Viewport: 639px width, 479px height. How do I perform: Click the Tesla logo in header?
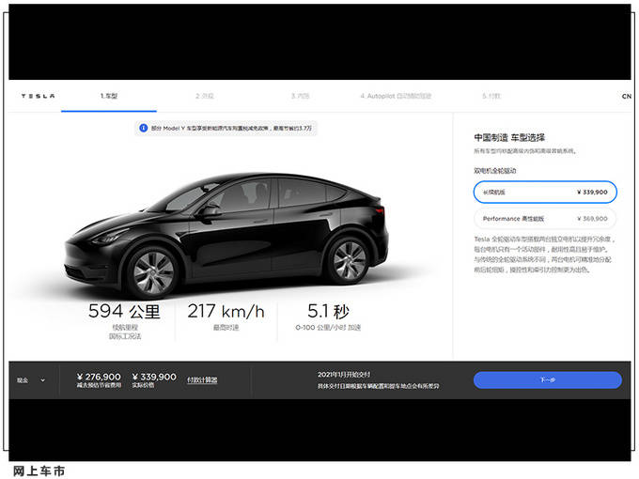39,96
